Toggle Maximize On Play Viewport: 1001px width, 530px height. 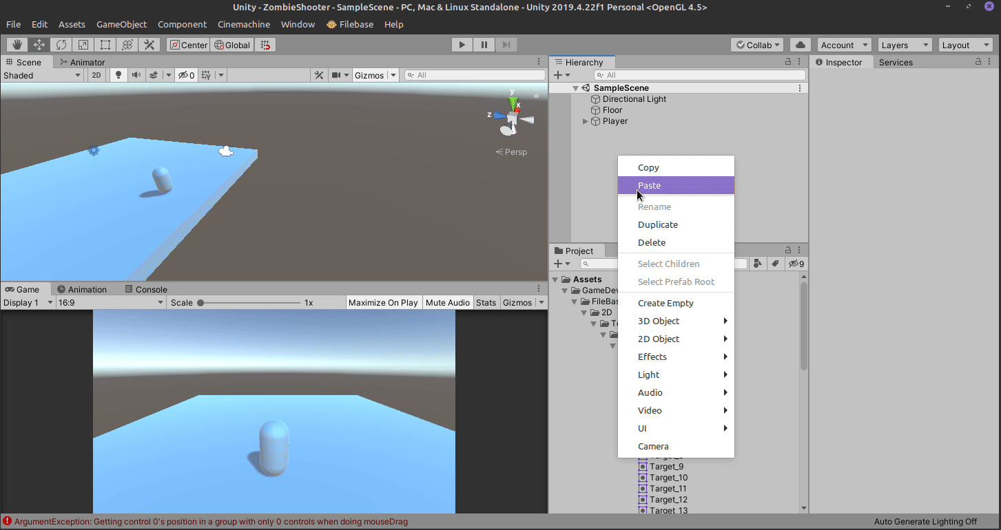coord(383,303)
